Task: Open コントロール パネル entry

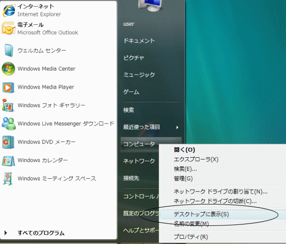Action: [141, 196]
